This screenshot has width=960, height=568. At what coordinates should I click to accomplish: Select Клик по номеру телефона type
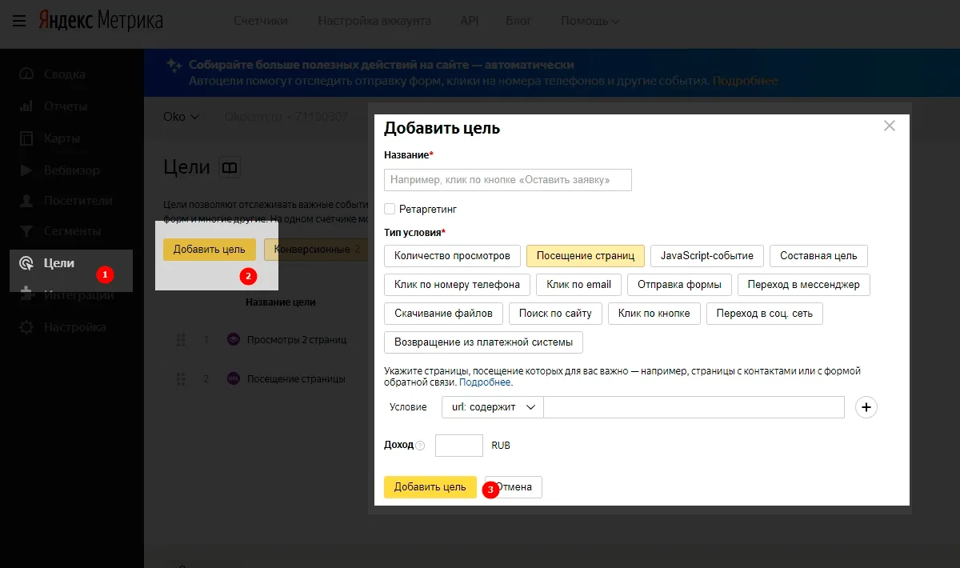pyautogui.click(x=457, y=284)
